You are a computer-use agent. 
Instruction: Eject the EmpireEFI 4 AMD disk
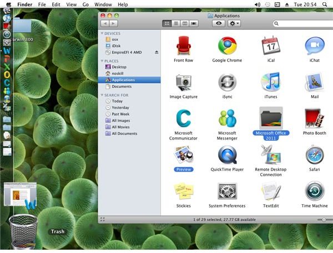tap(157, 52)
